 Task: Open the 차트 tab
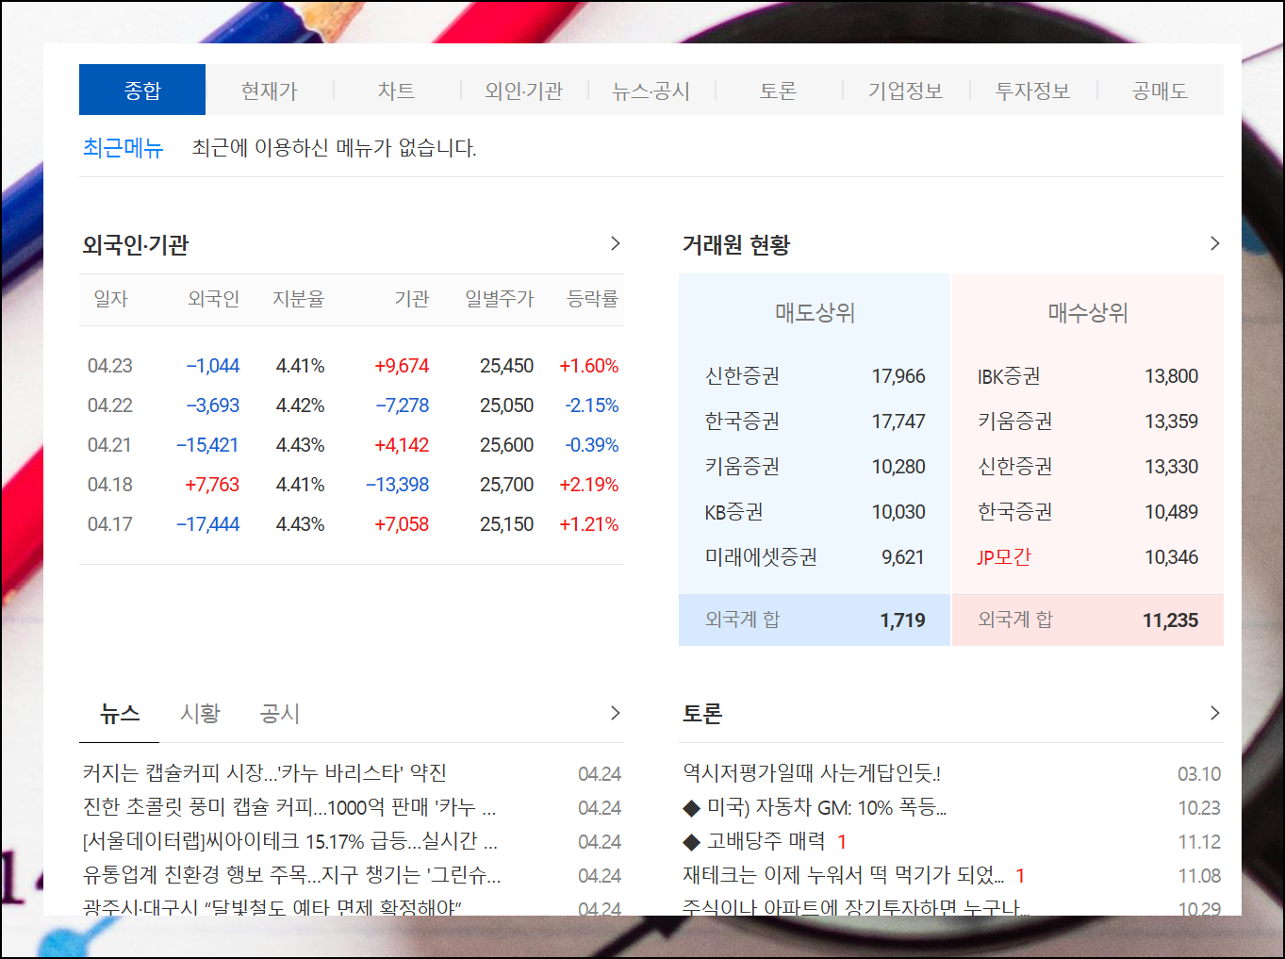[397, 91]
